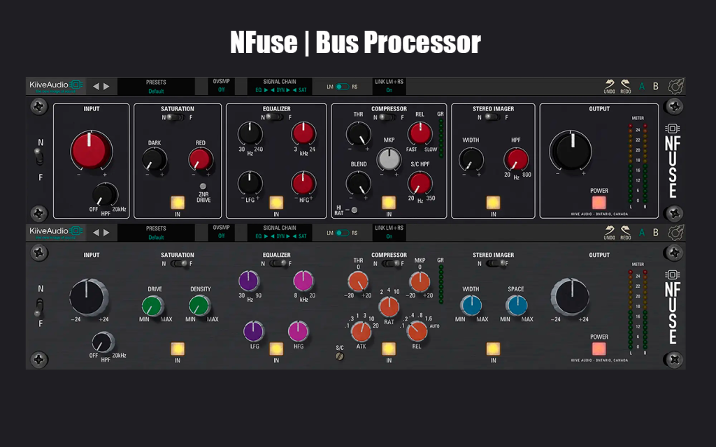Click orange RAT knob on bottom compressor
Viewport: 716px width, 447px height.
[389, 307]
